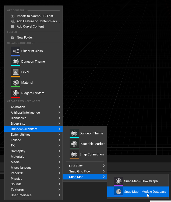Select Snap Map - Flow Graph label
Image resolution: width=171 pixels, height=202 pixels.
click(x=141, y=181)
